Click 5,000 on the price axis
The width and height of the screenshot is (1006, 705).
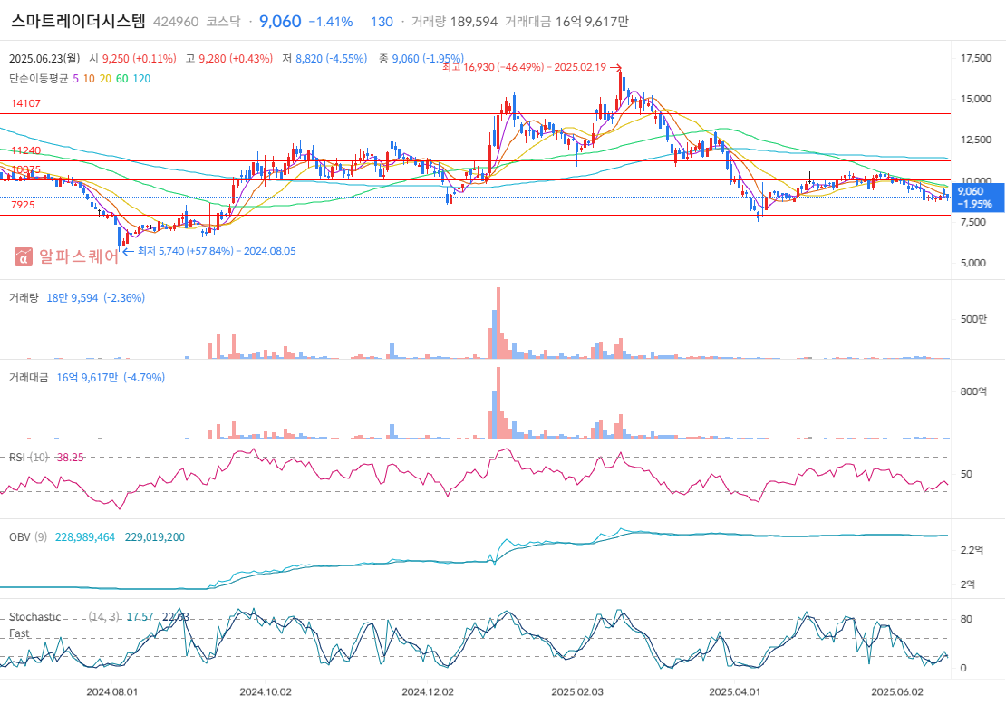973,263
